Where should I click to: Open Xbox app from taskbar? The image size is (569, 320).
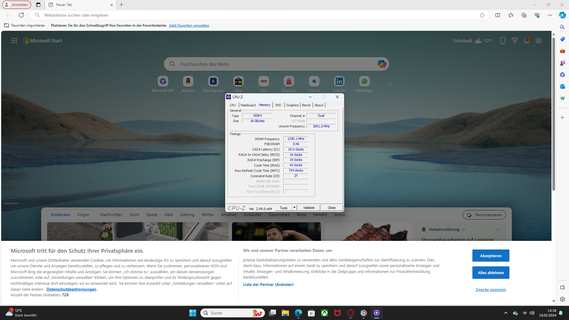(325, 313)
